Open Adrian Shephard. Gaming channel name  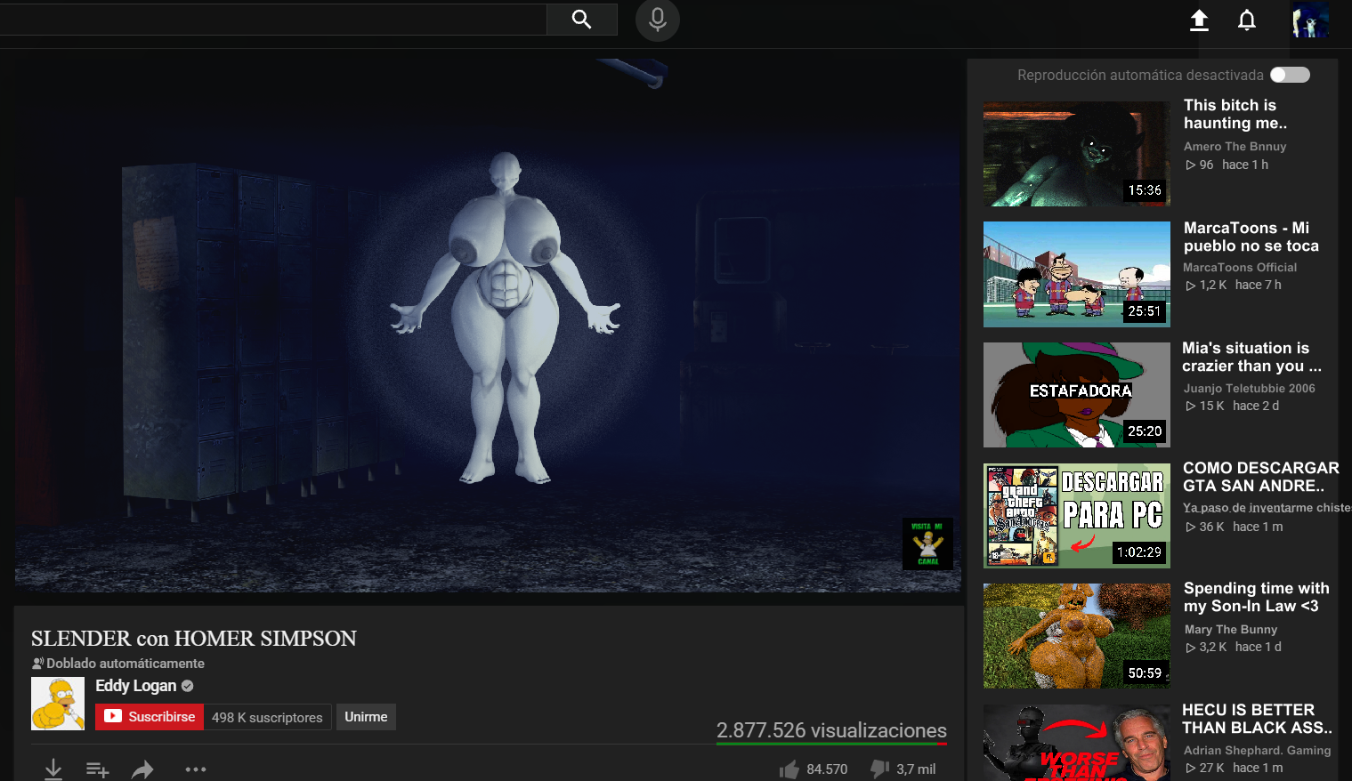[x=1257, y=751]
